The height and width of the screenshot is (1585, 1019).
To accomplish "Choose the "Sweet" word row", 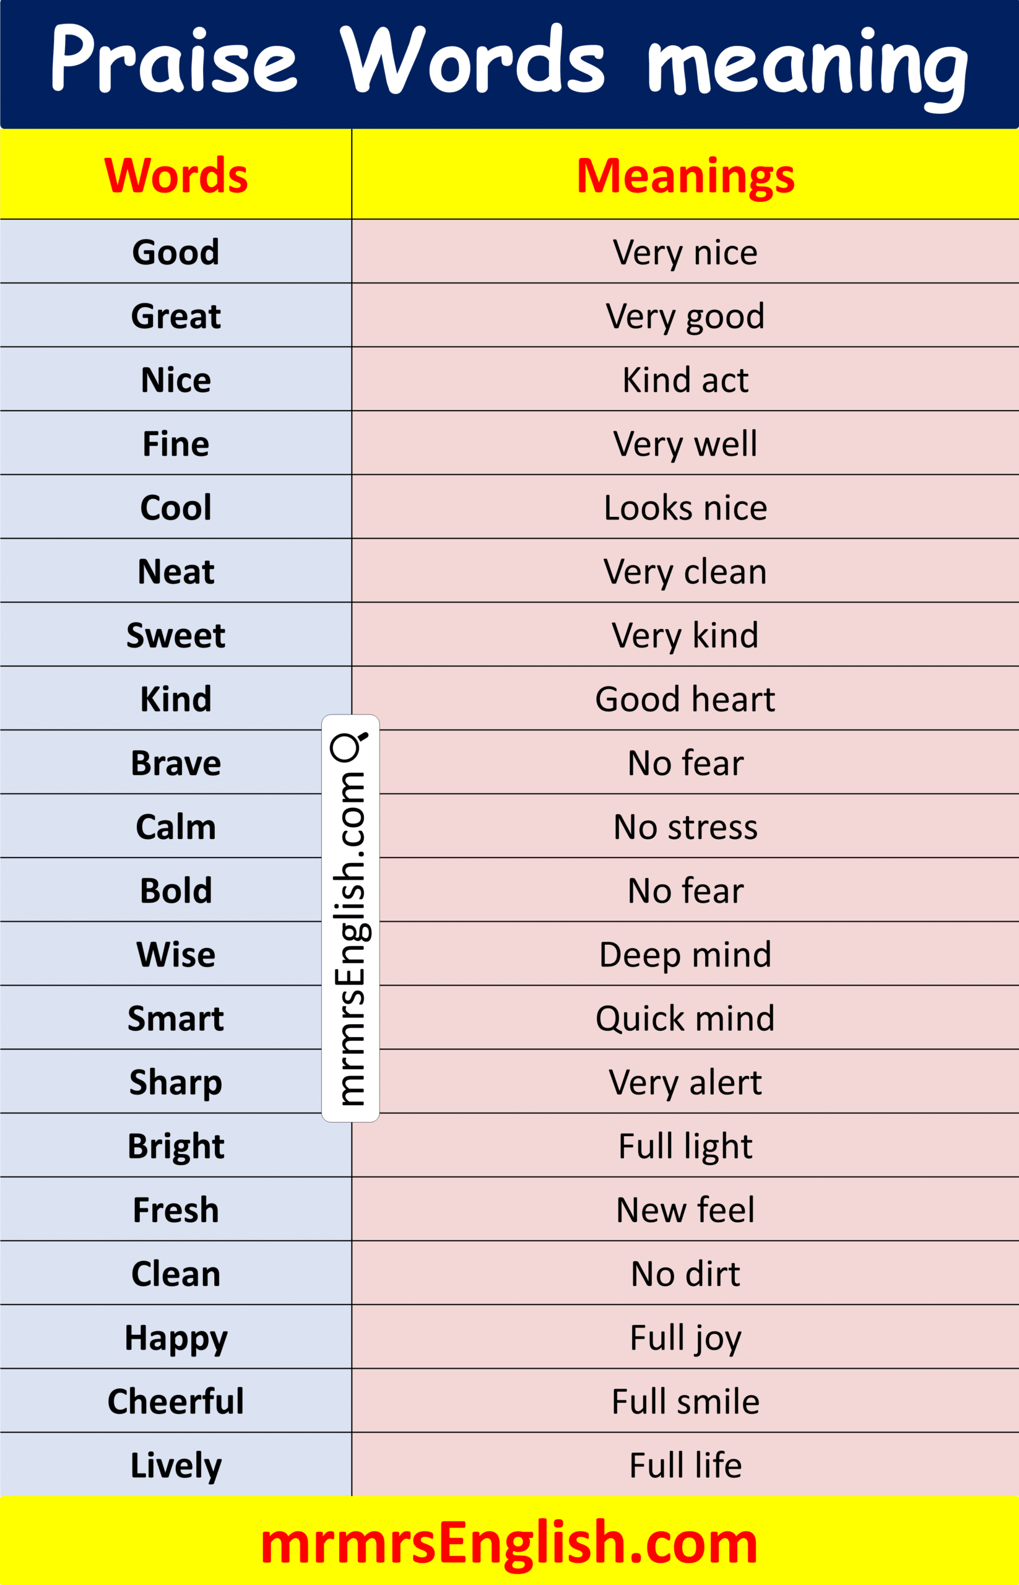I will click(176, 635).
